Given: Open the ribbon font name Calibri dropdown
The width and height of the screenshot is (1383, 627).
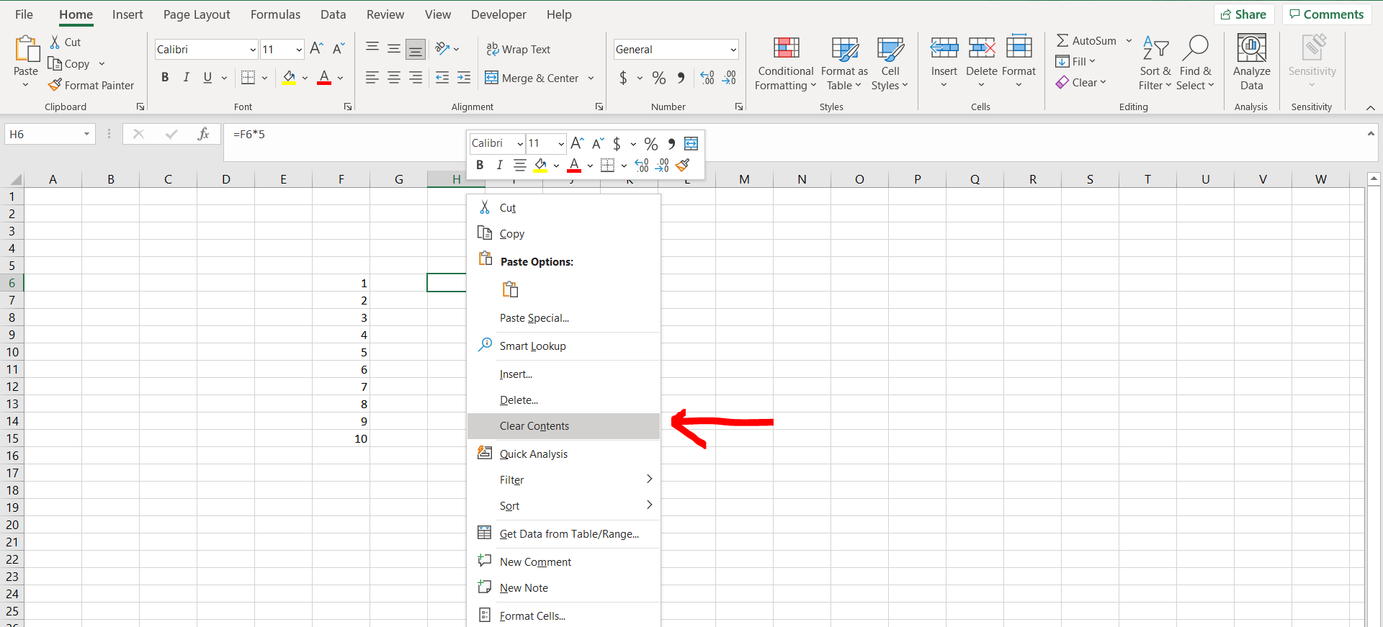Looking at the screenshot, I should pyautogui.click(x=253, y=50).
